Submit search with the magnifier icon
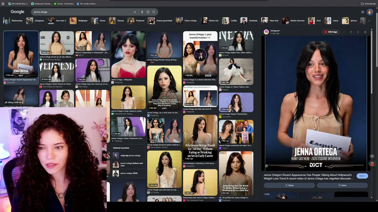 tap(154, 12)
